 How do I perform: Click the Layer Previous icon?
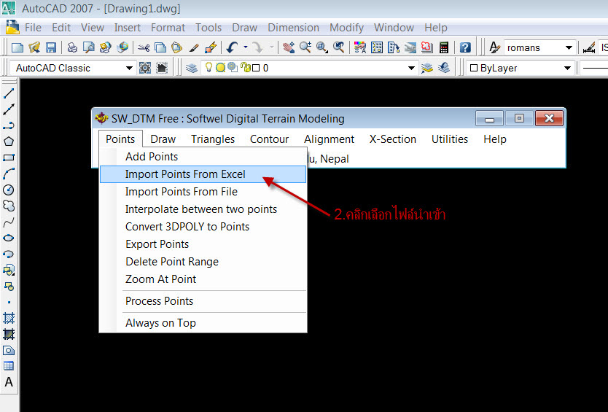coord(444,68)
